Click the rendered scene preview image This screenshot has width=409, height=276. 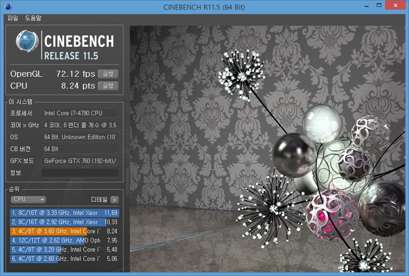click(x=268, y=149)
